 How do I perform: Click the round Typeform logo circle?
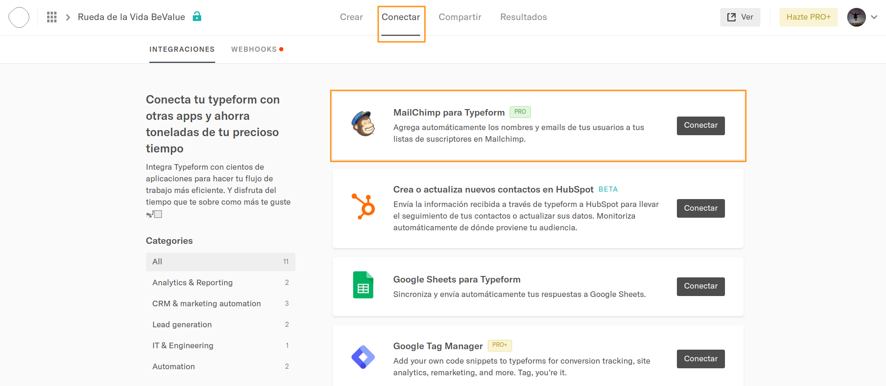click(x=19, y=17)
